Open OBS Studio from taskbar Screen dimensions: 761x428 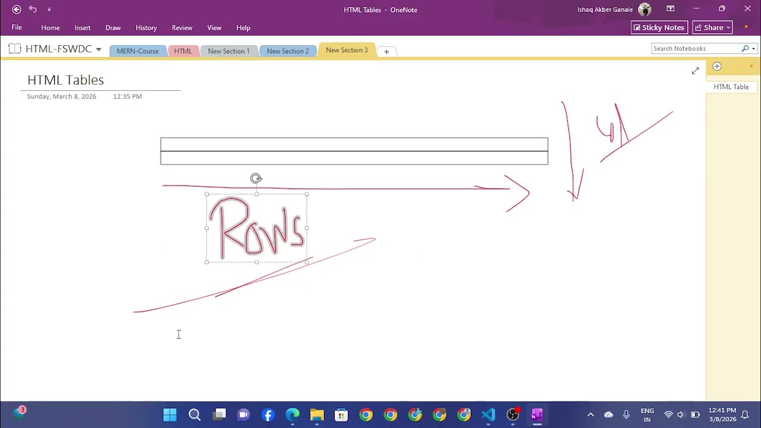point(512,415)
